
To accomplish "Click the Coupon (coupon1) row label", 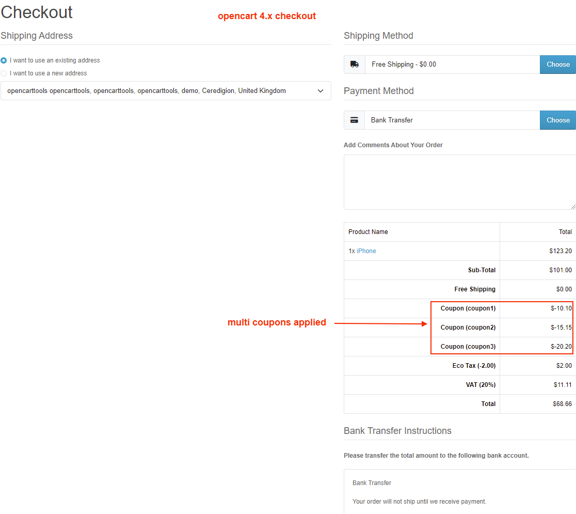I will click(468, 308).
